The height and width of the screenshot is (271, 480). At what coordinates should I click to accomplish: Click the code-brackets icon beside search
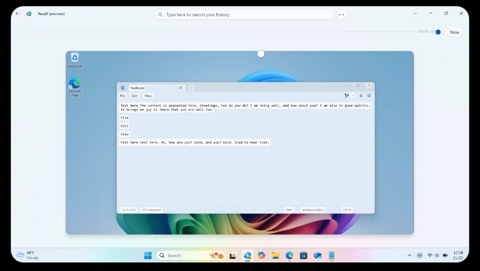pyautogui.click(x=341, y=14)
